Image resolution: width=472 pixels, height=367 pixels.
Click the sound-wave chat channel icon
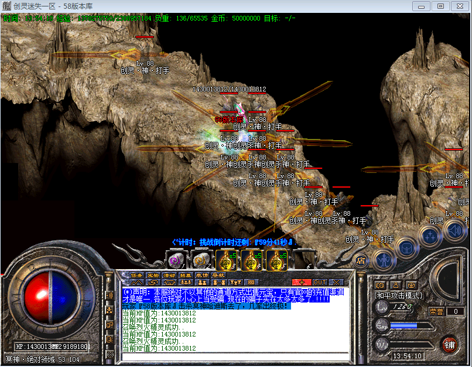click(x=110, y=295)
